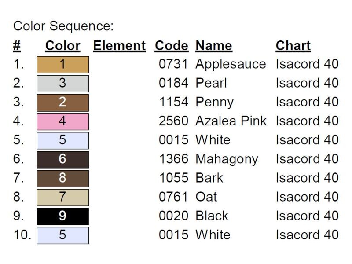Viewport: 352px width, 264px height.
Task: Click the White swatch in row 5
Action: click(x=62, y=140)
